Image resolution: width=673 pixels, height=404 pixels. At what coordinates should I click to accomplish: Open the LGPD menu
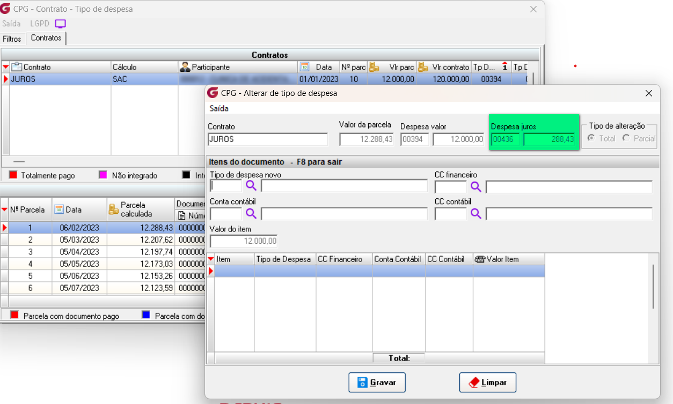click(x=40, y=24)
